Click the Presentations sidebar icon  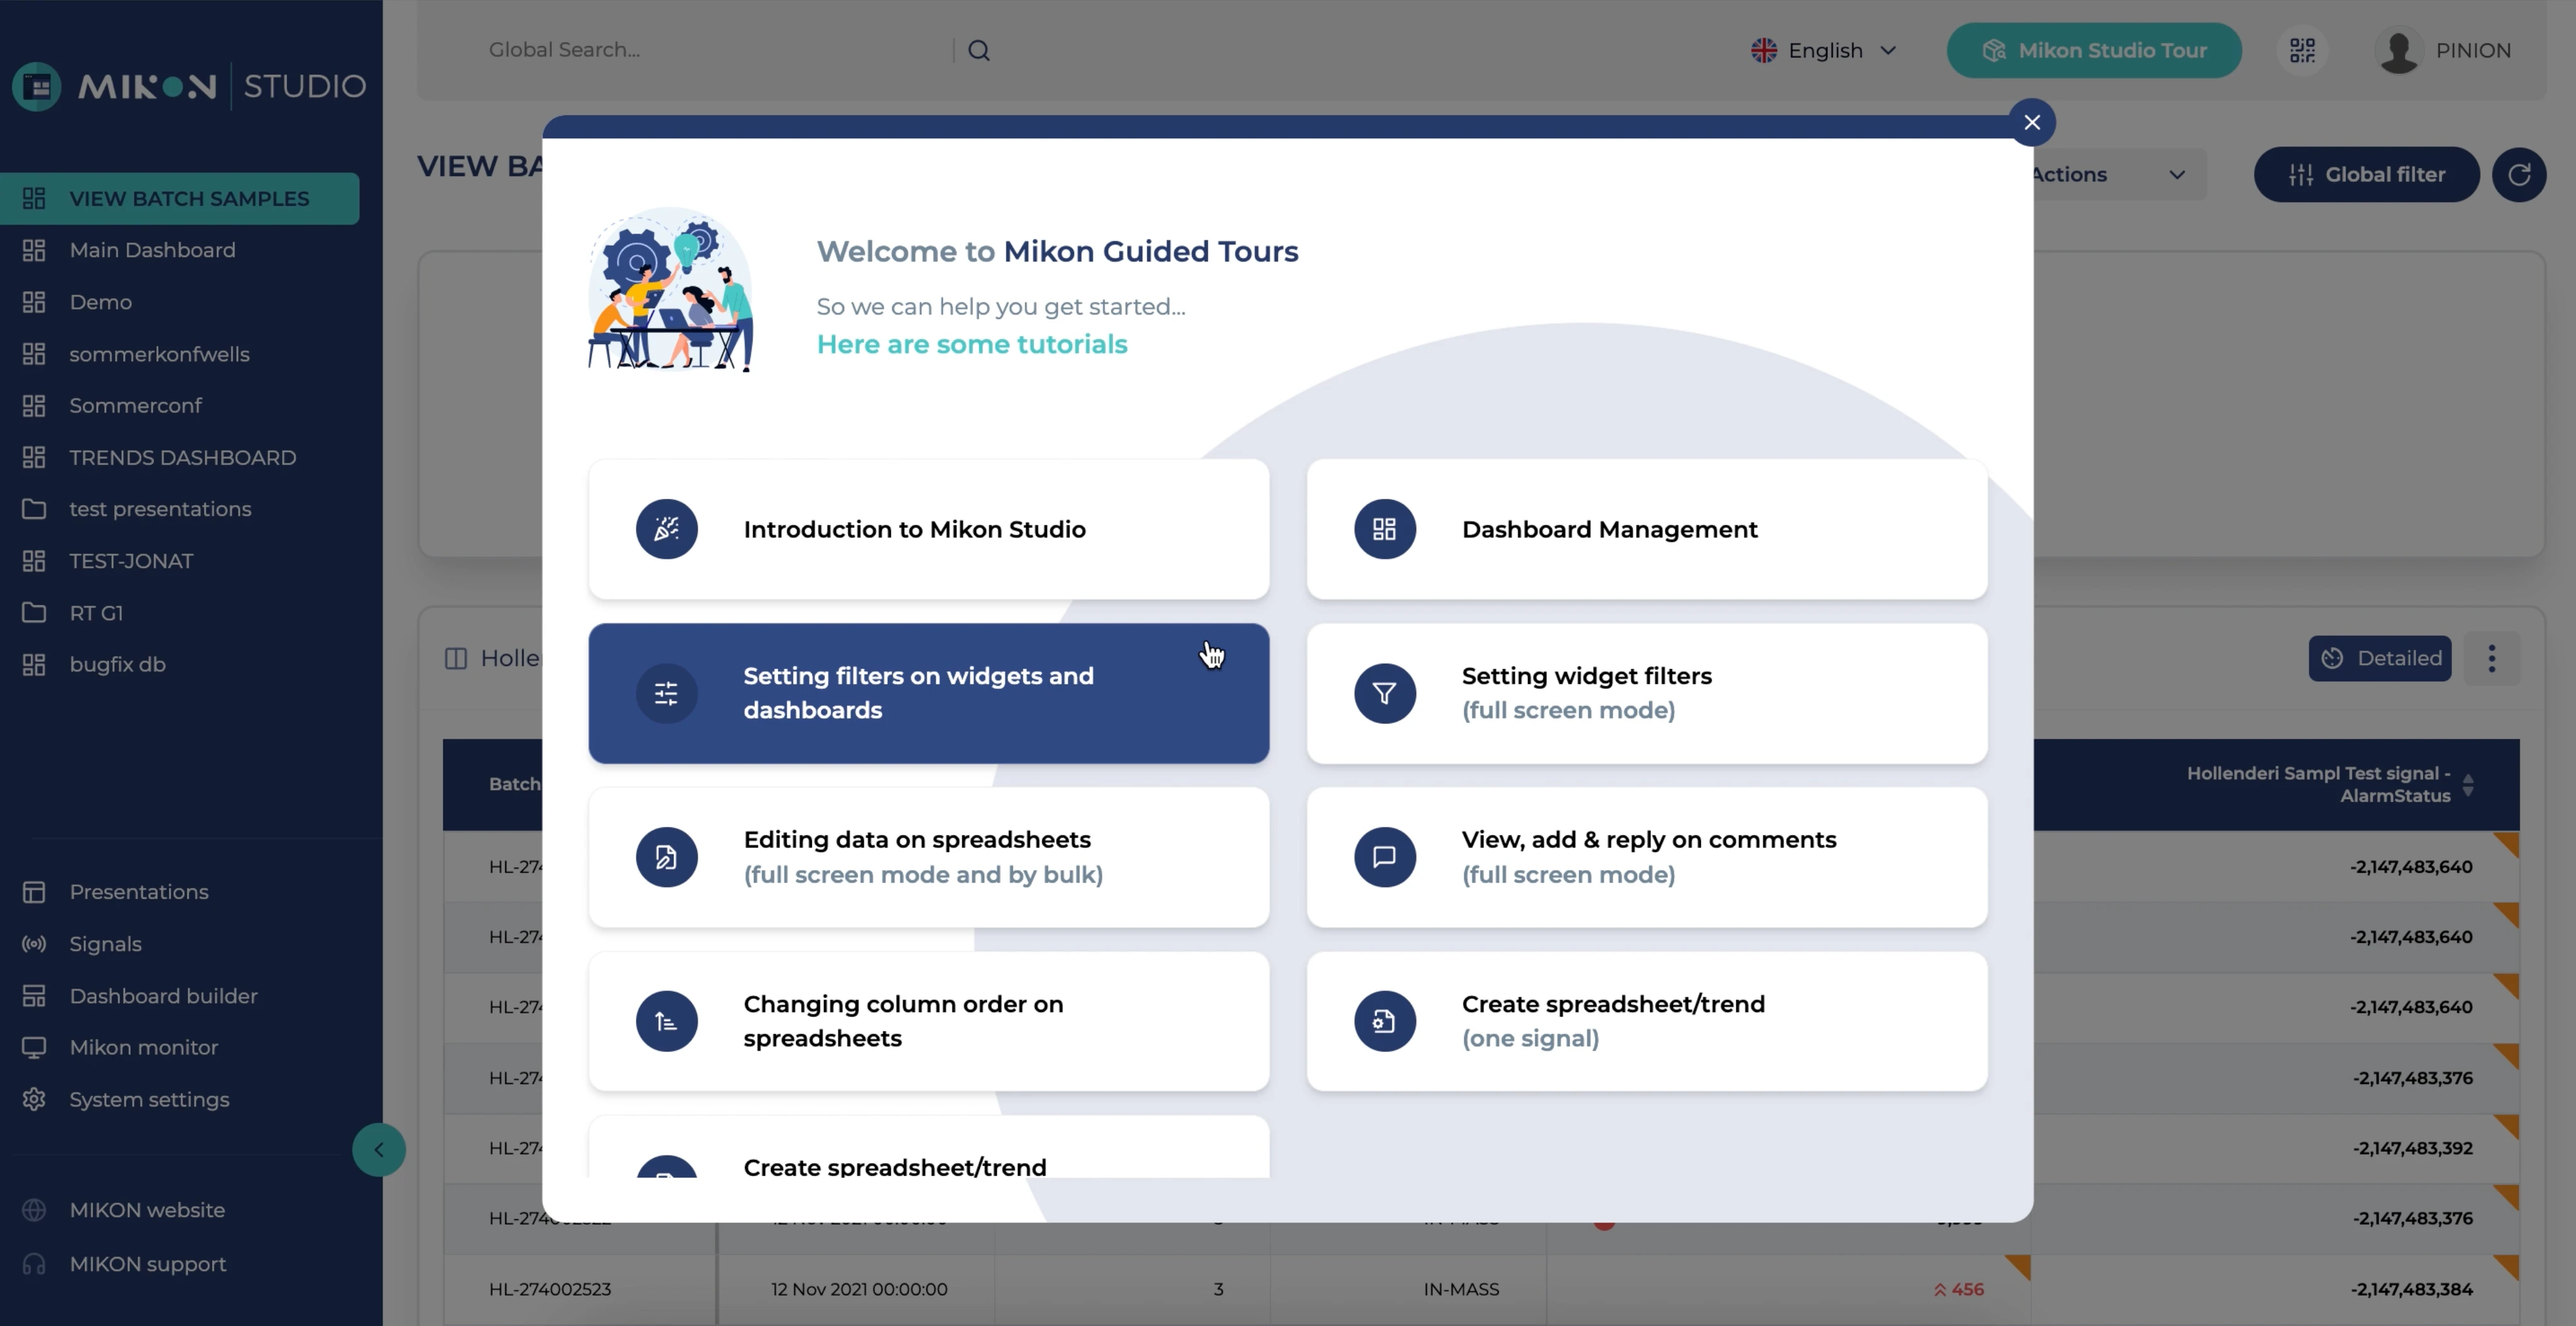coord(34,892)
